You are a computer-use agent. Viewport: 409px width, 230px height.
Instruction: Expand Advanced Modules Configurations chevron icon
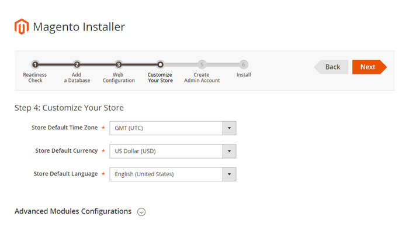141,212
